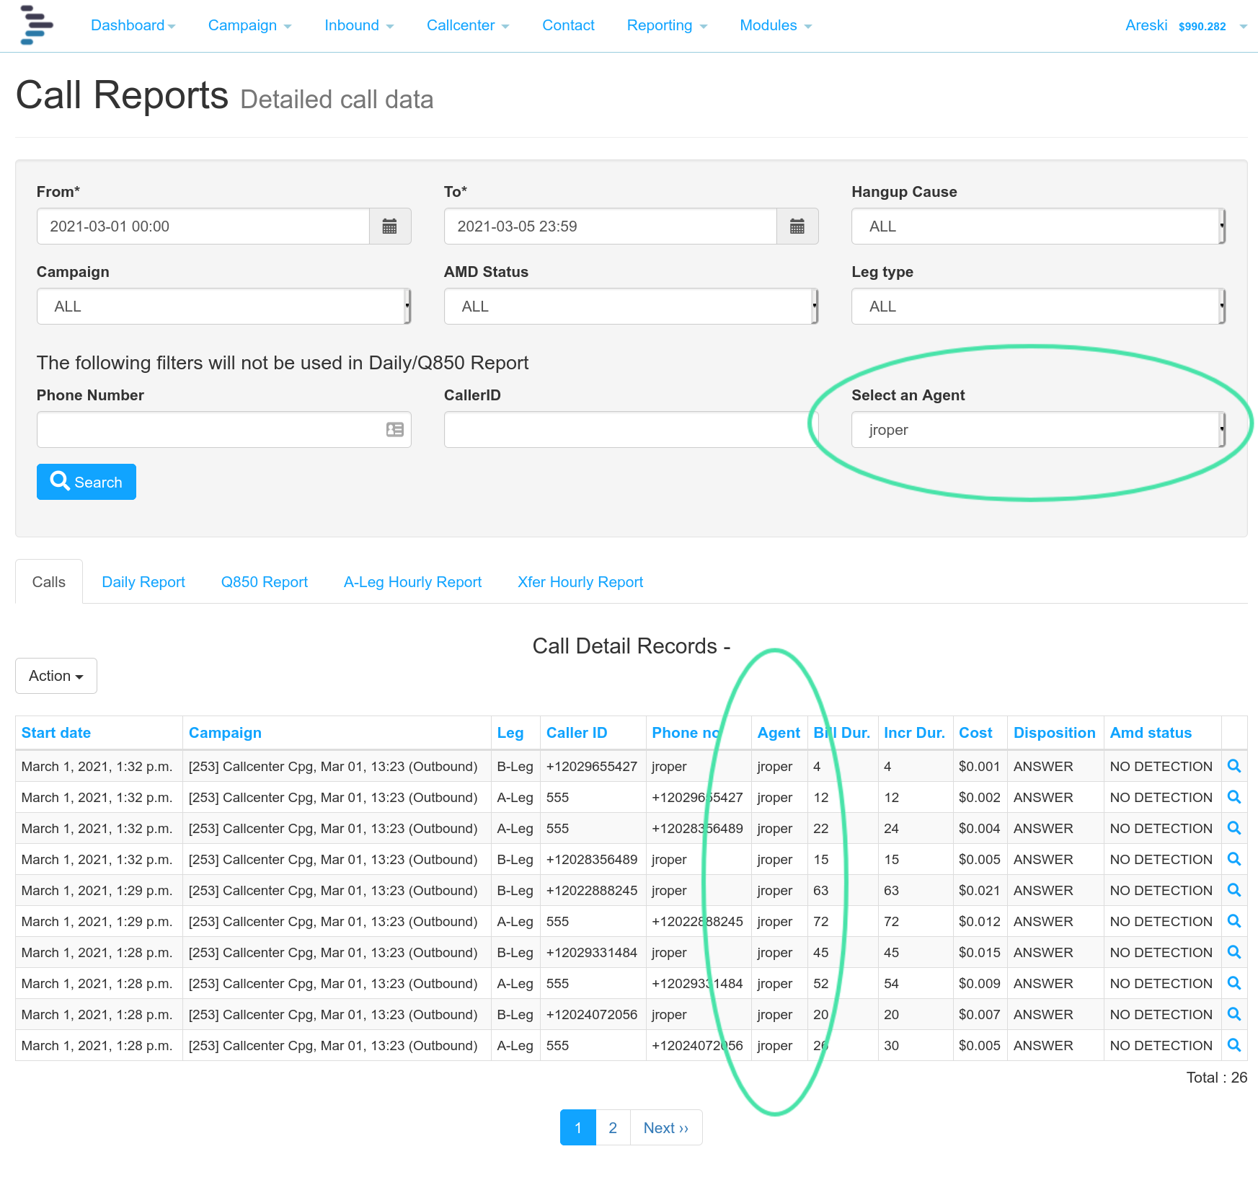Switch to the Q850 Report tab

[264, 581]
